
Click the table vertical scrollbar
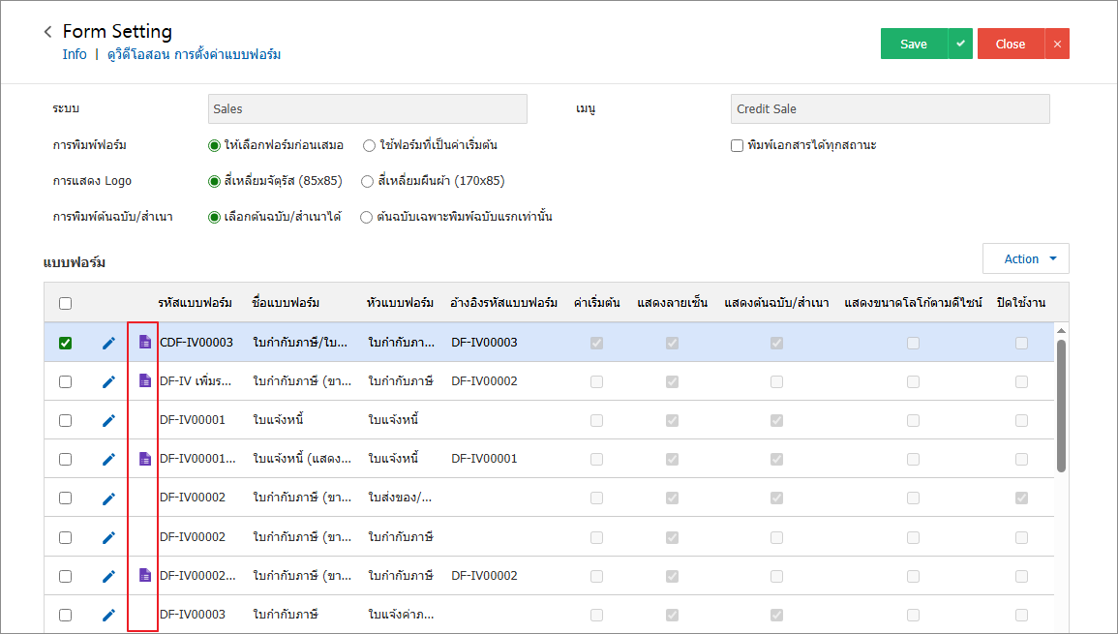coord(1061,407)
